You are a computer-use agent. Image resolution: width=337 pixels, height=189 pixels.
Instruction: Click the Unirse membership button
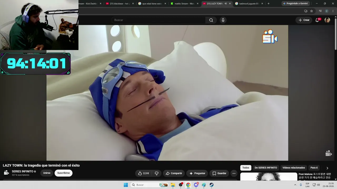click(x=47, y=173)
